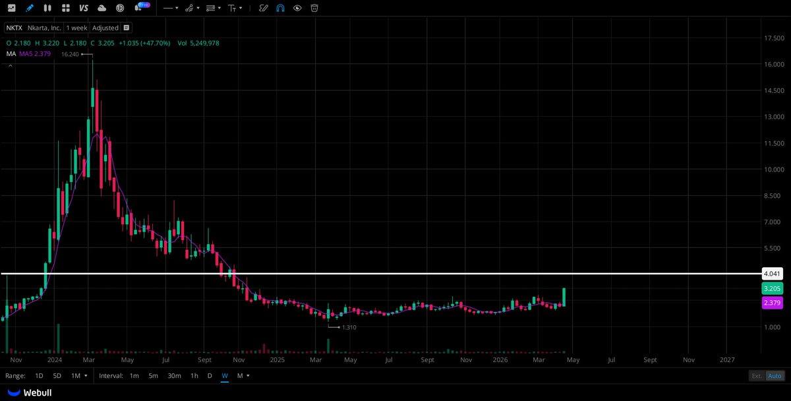Open the VS compare symbols tool
The image size is (791, 401).
tap(83, 8)
